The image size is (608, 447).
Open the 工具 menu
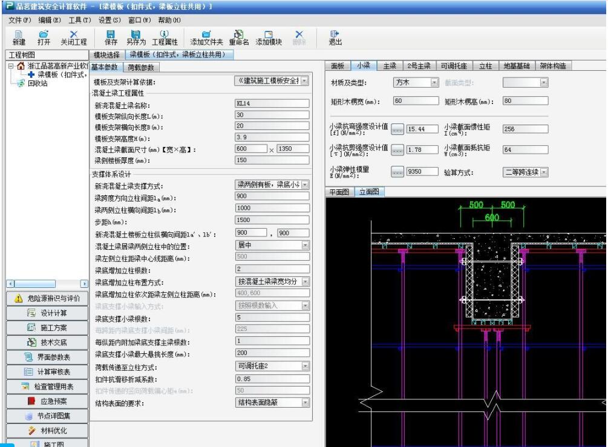(x=79, y=20)
